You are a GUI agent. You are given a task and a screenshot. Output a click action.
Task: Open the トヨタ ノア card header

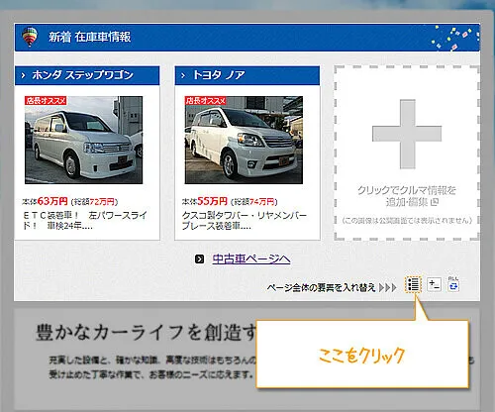[247, 75]
